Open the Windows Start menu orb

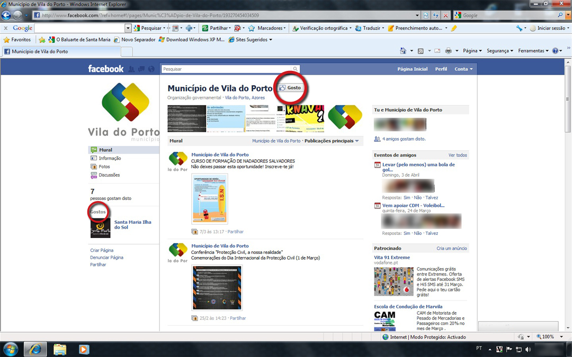coord(10,349)
